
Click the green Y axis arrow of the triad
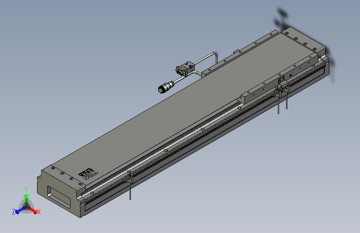(27, 200)
